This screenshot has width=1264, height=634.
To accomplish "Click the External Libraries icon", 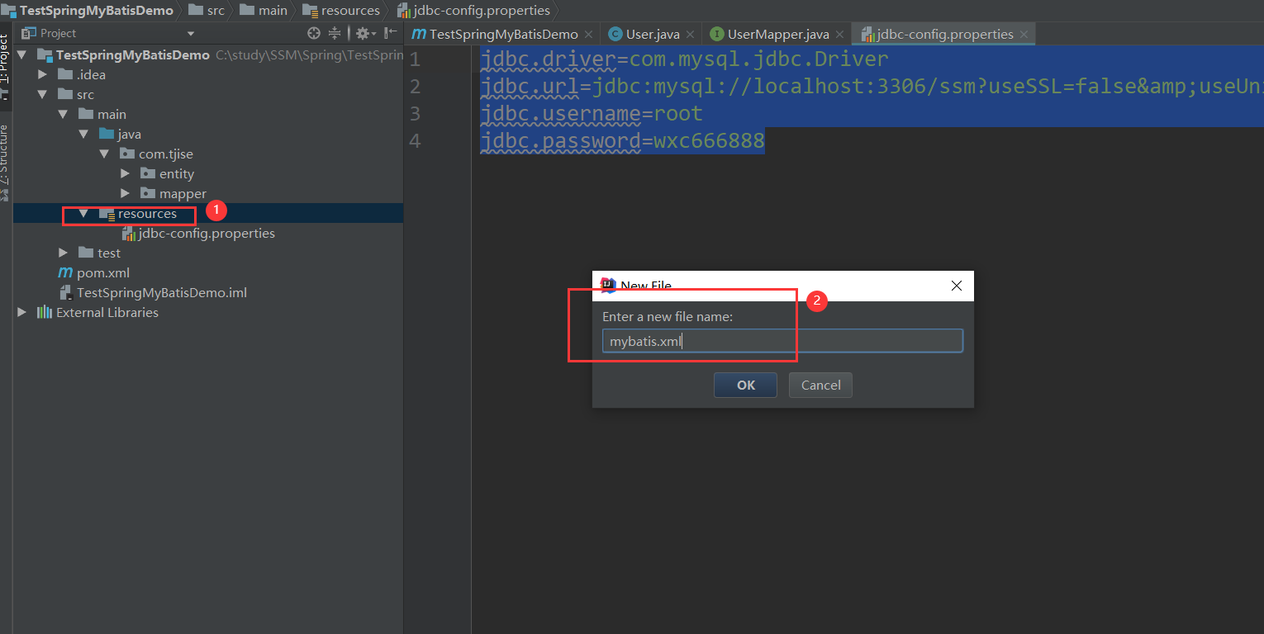I will coord(45,312).
